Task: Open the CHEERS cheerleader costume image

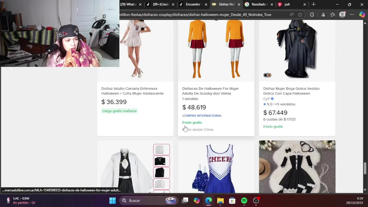Action: pyautogui.click(x=216, y=167)
